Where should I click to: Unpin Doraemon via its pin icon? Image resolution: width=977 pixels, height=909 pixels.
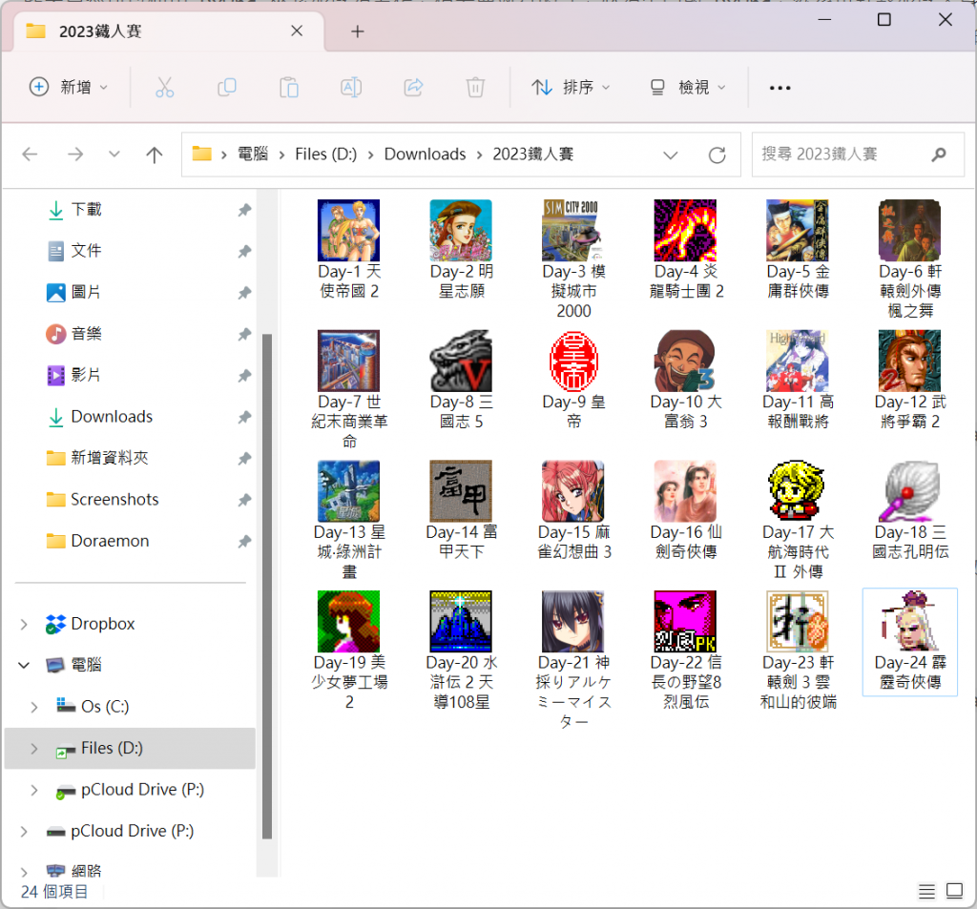pyautogui.click(x=244, y=542)
